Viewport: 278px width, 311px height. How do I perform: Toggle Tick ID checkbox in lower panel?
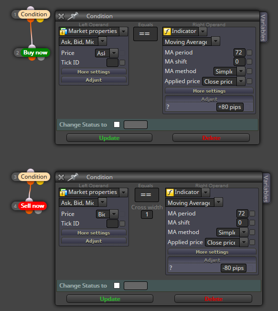click(x=122, y=224)
